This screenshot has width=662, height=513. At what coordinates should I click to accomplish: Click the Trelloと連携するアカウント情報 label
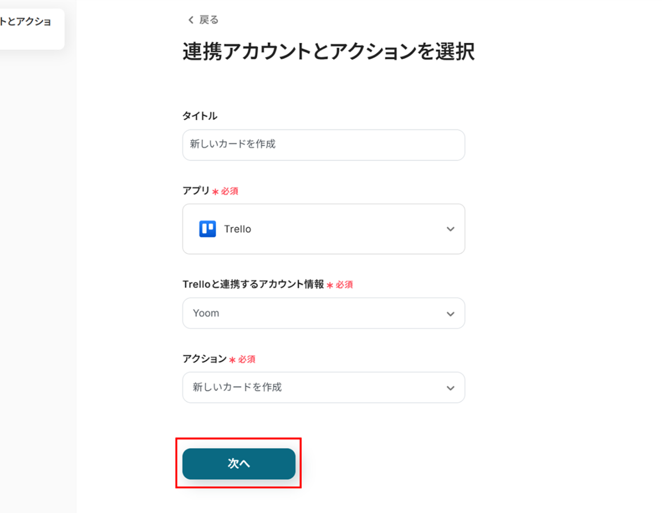[x=253, y=284]
